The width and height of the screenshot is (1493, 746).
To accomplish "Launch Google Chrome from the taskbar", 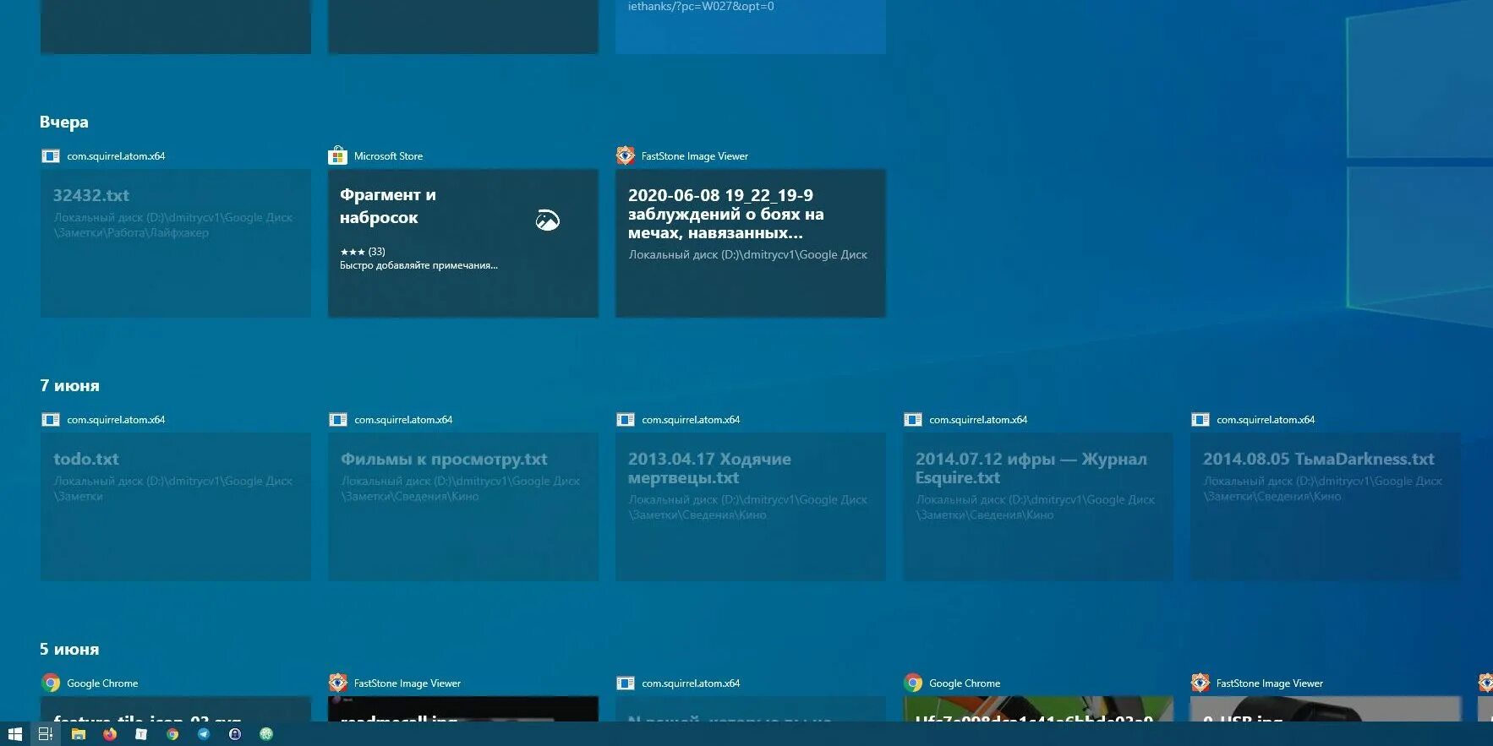I will pos(172,734).
